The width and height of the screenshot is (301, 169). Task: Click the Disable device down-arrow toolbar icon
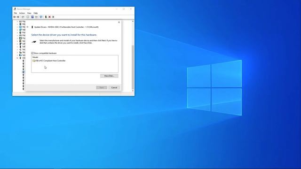click(x=53, y=17)
